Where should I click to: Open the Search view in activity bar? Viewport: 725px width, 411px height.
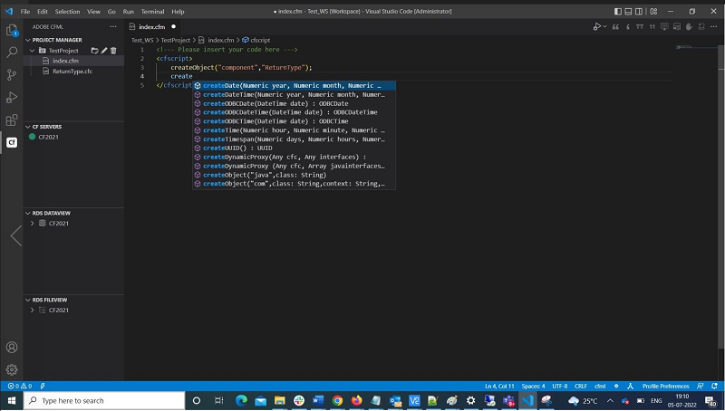point(12,53)
